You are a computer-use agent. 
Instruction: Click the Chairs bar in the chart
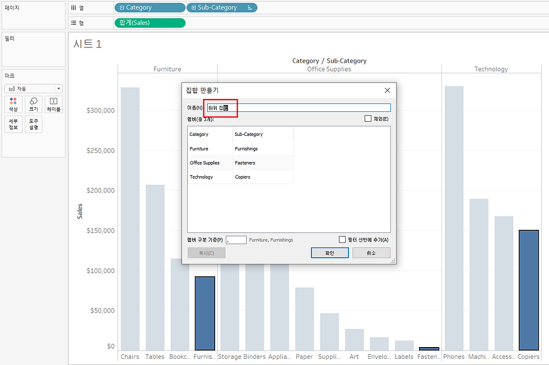(130, 219)
